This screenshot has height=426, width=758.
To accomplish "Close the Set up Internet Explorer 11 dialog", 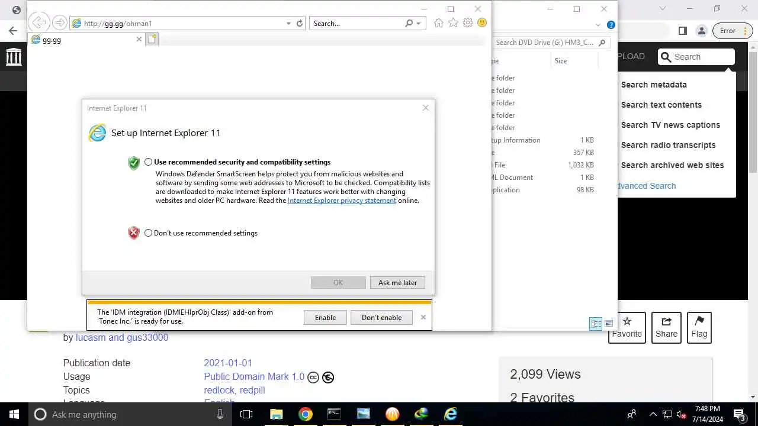I will (425, 108).
